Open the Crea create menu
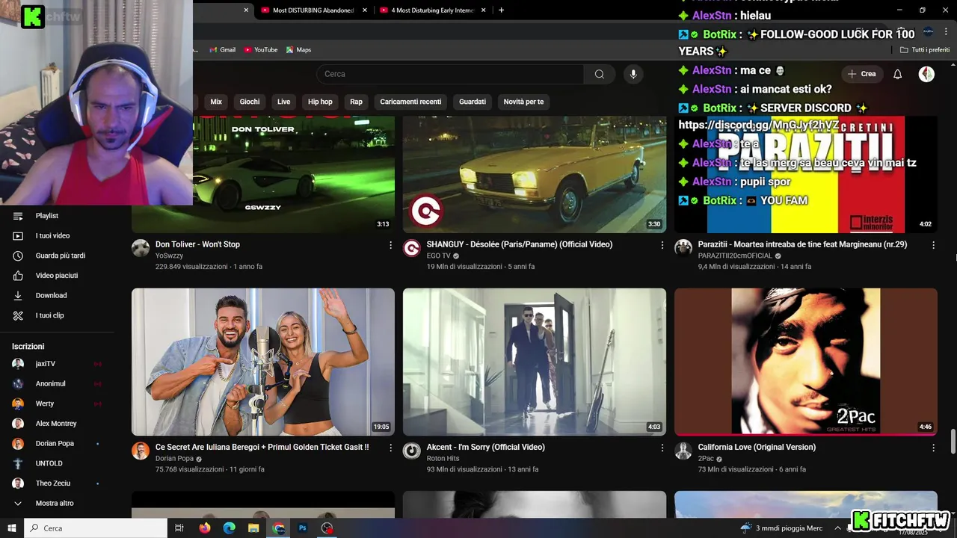The height and width of the screenshot is (538, 957). pos(862,74)
